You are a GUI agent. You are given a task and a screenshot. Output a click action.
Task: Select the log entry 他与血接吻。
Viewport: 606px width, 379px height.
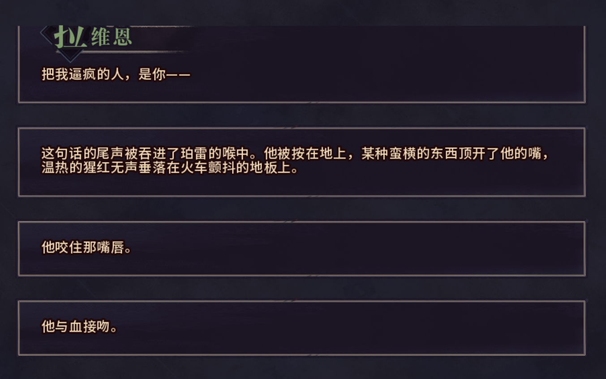click(301, 328)
